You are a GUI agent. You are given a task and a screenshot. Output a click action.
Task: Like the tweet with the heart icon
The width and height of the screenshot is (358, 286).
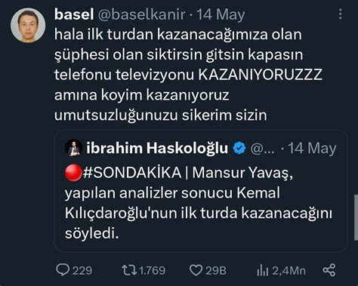click(x=196, y=270)
